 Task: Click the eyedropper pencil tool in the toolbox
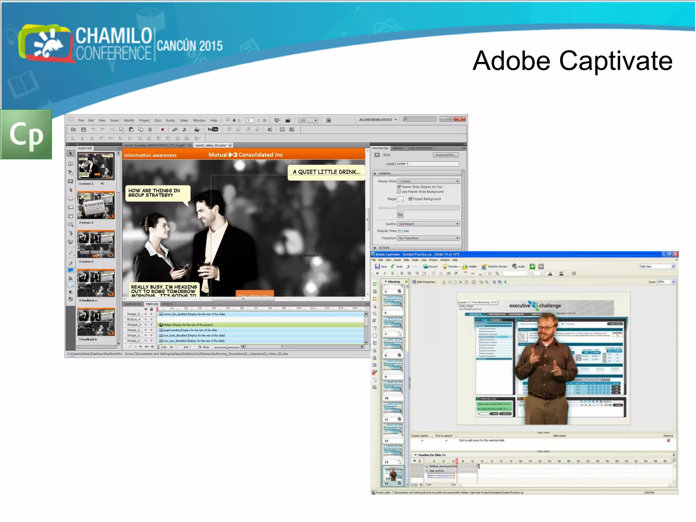click(71, 263)
